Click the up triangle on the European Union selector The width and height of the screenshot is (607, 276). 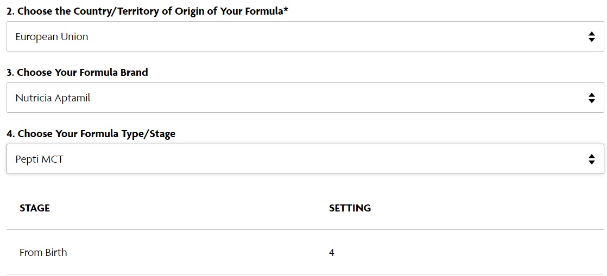(591, 34)
